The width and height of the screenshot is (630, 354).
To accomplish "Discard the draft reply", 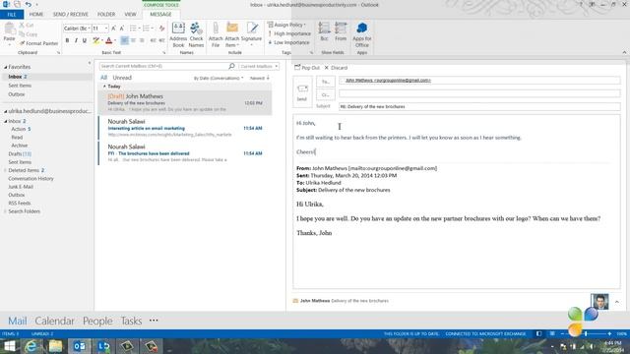I will point(336,68).
